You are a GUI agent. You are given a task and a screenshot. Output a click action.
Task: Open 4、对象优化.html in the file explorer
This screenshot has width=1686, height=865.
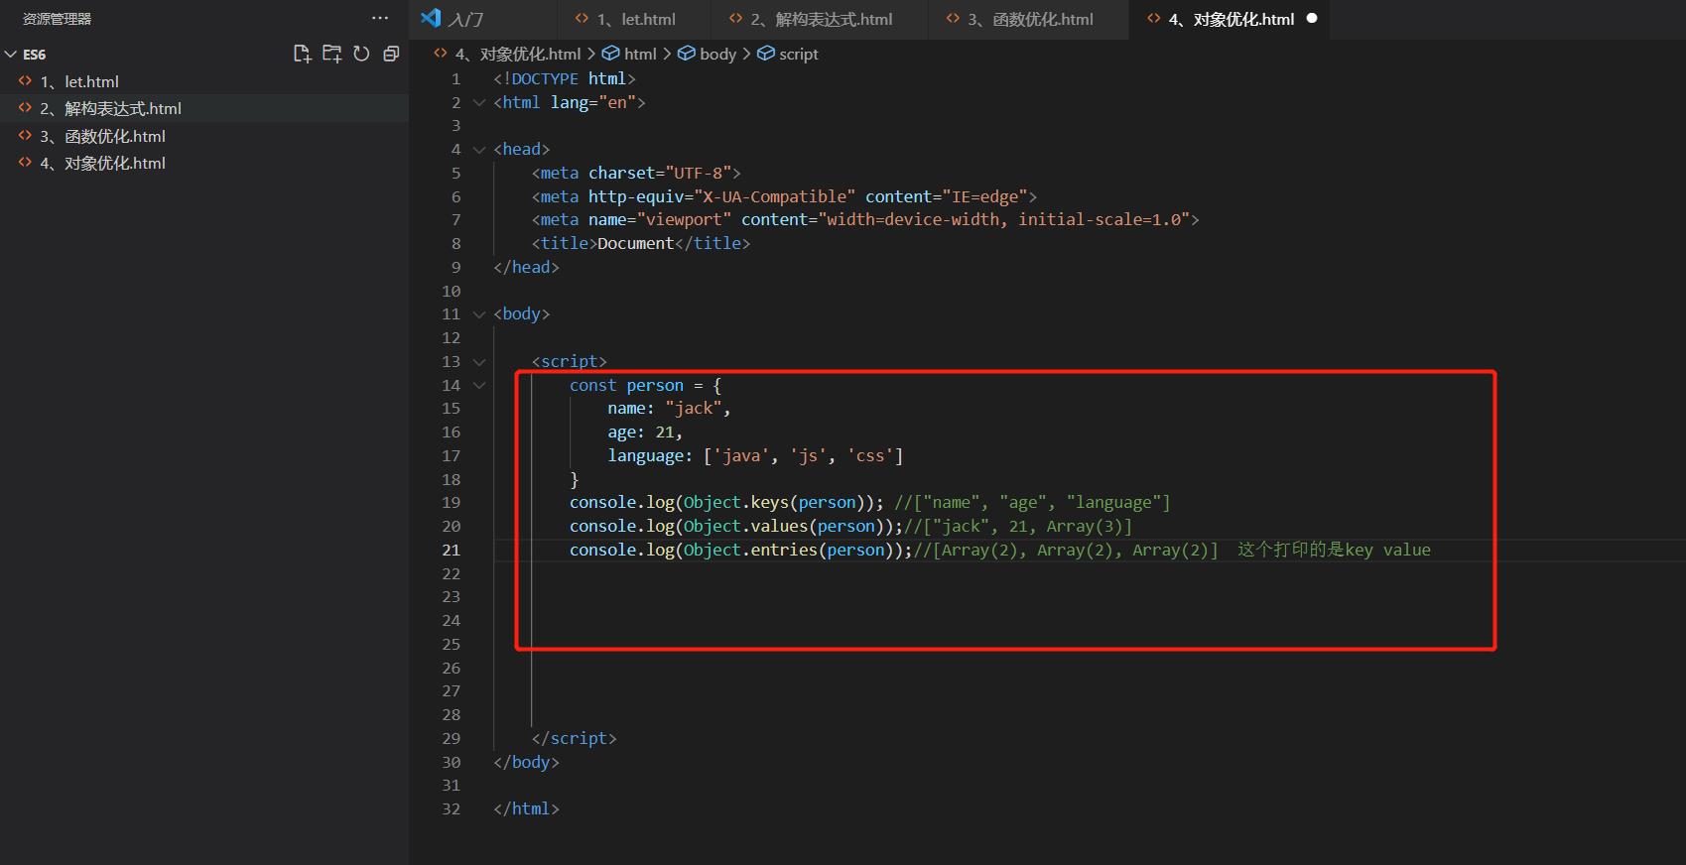(204, 163)
